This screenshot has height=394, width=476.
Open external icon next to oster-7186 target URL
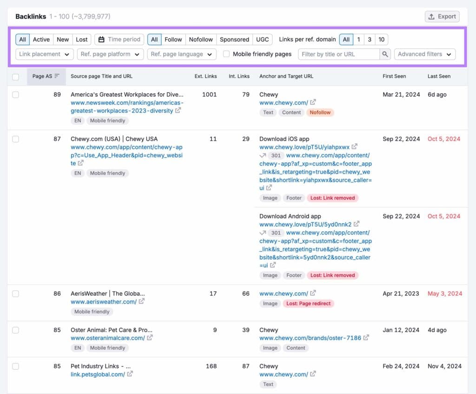(367, 338)
